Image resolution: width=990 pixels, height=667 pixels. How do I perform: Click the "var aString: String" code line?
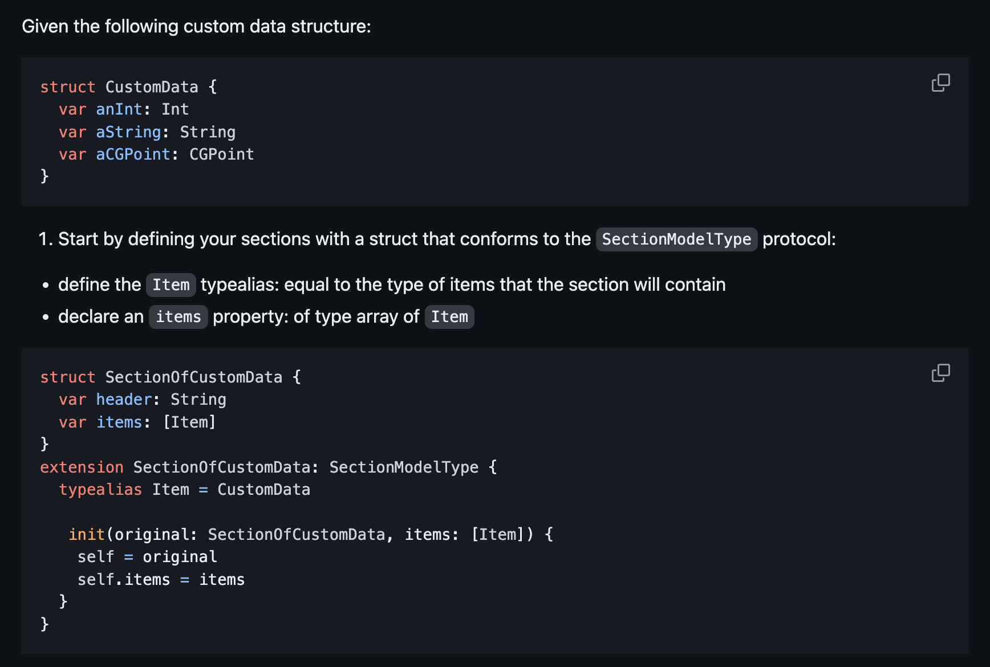[x=147, y=132]
